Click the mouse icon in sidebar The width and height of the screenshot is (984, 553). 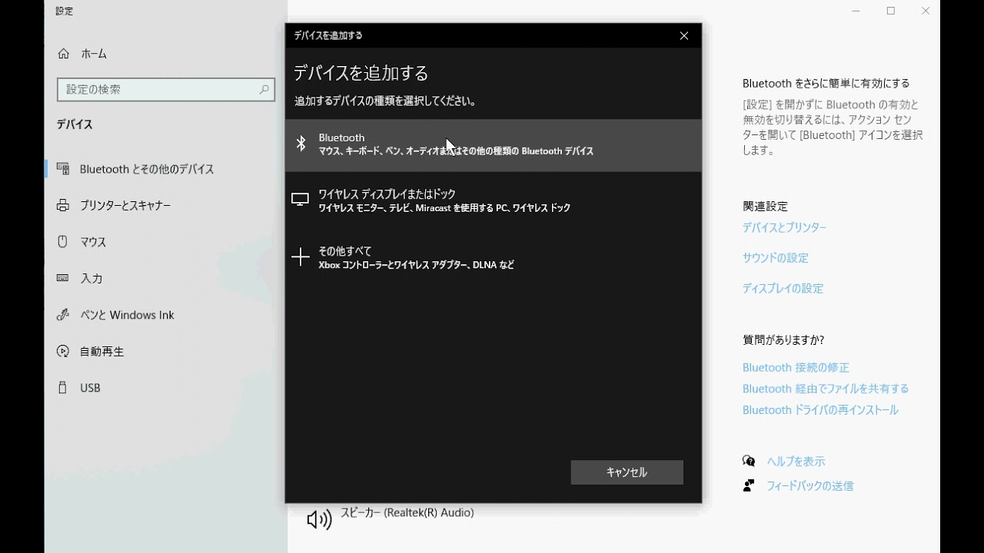point(63,241)
